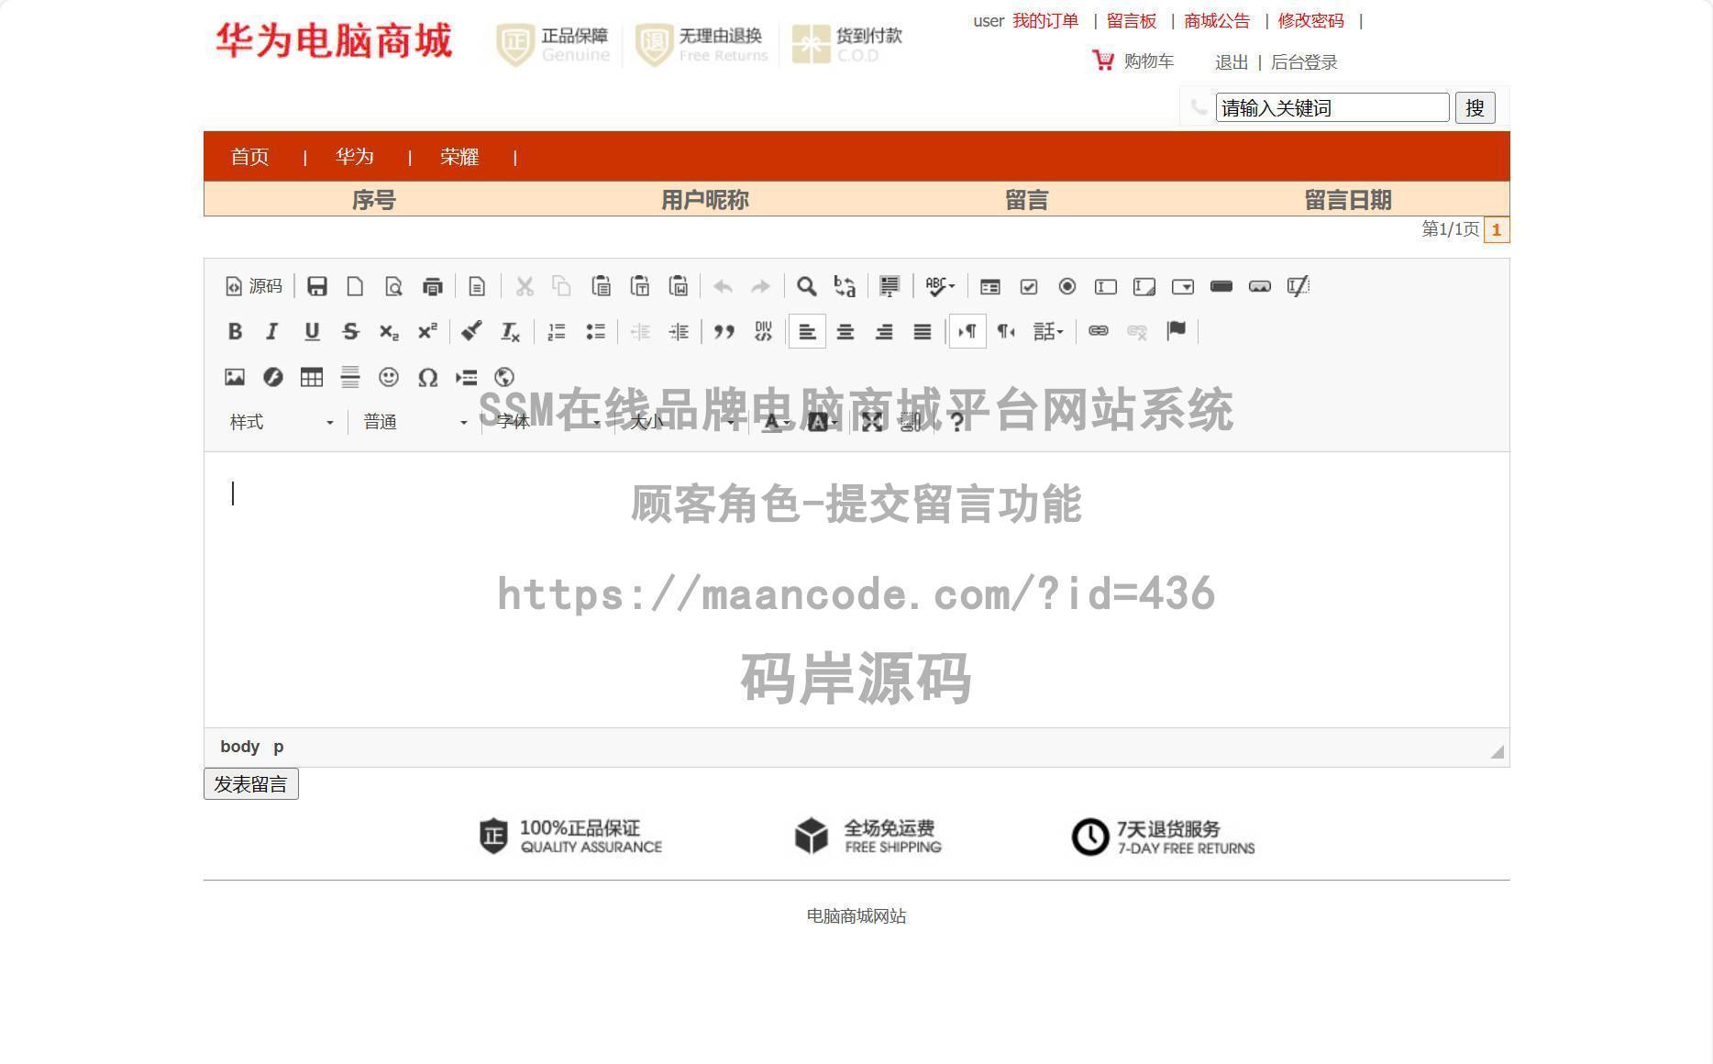This screenshot has height=1064, width=1713.
Task: Increase indent of the paragraph
Action: tap(679, 331)
